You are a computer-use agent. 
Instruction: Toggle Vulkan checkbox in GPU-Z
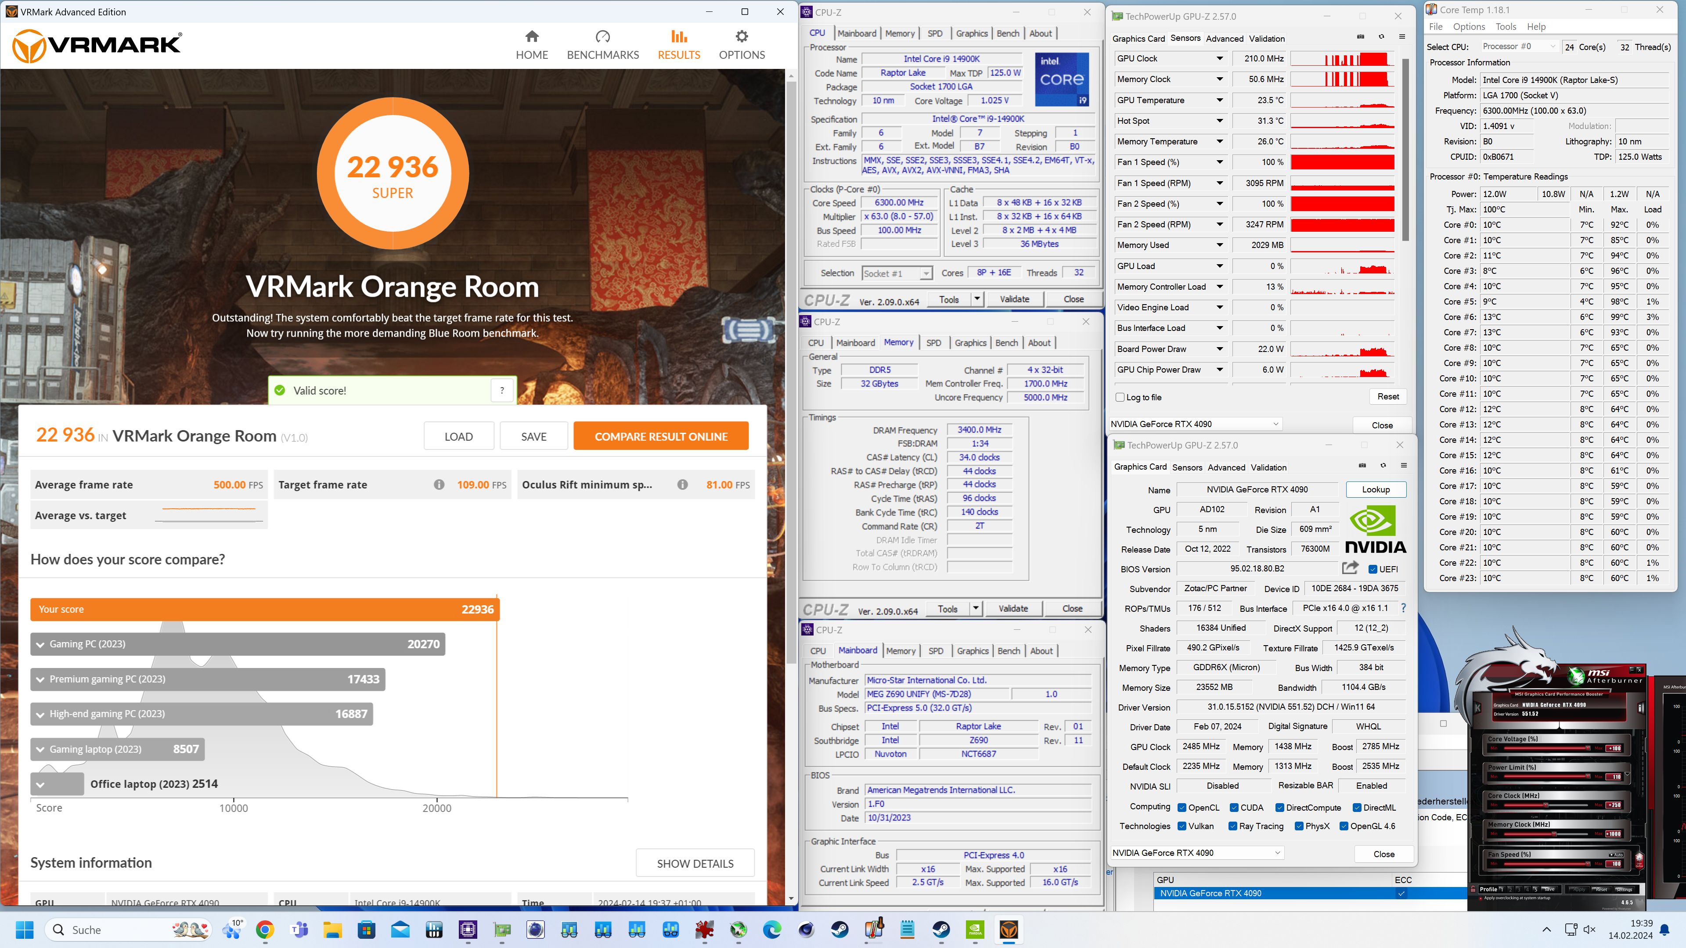[1182, 826]
